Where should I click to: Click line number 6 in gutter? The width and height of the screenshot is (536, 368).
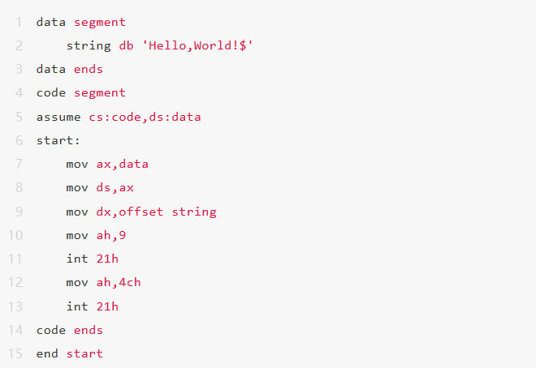click(19, 140)
